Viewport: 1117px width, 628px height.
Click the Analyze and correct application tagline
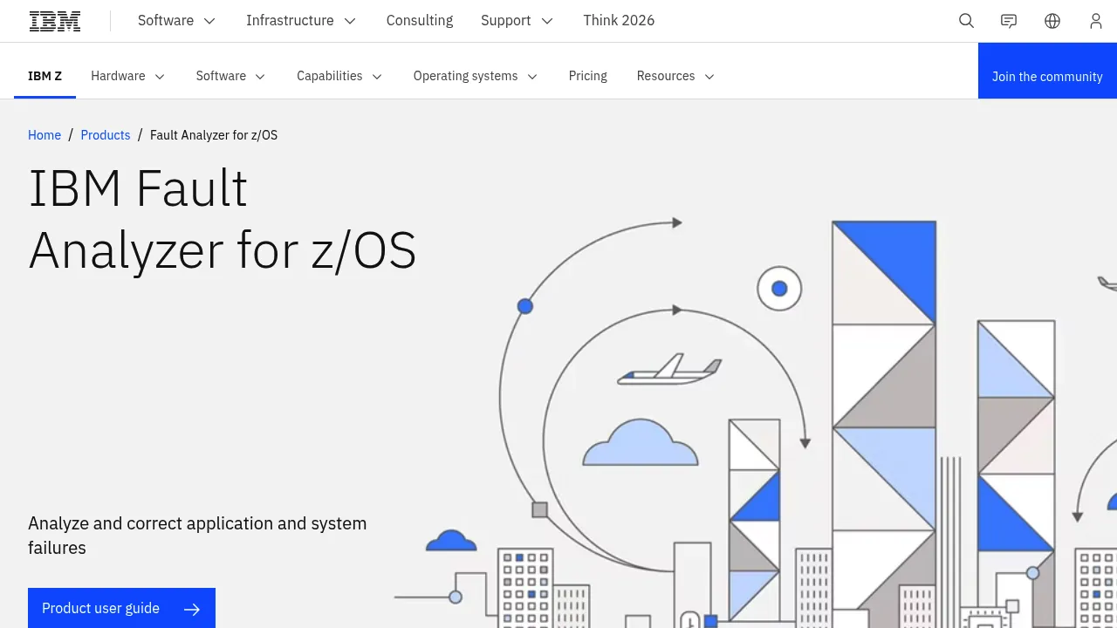(197, 536)
